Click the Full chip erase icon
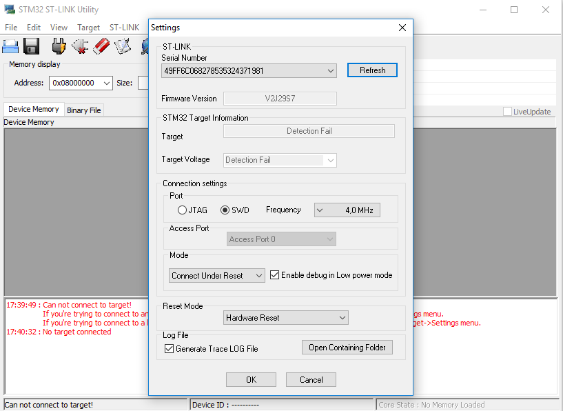The image size is (563, 411). (x=101, y=46)
